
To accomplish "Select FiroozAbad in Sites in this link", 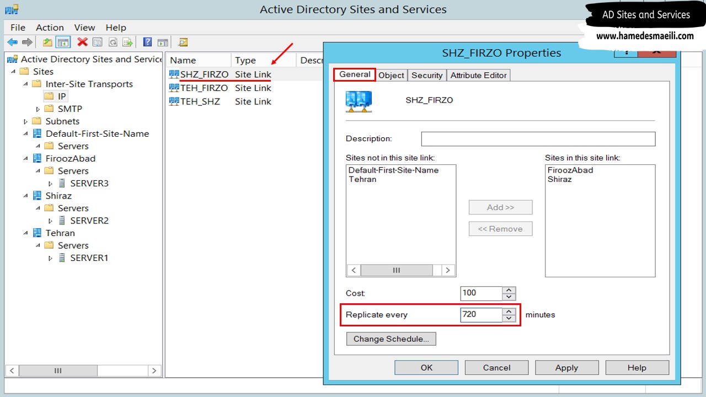I will [570, 170].
